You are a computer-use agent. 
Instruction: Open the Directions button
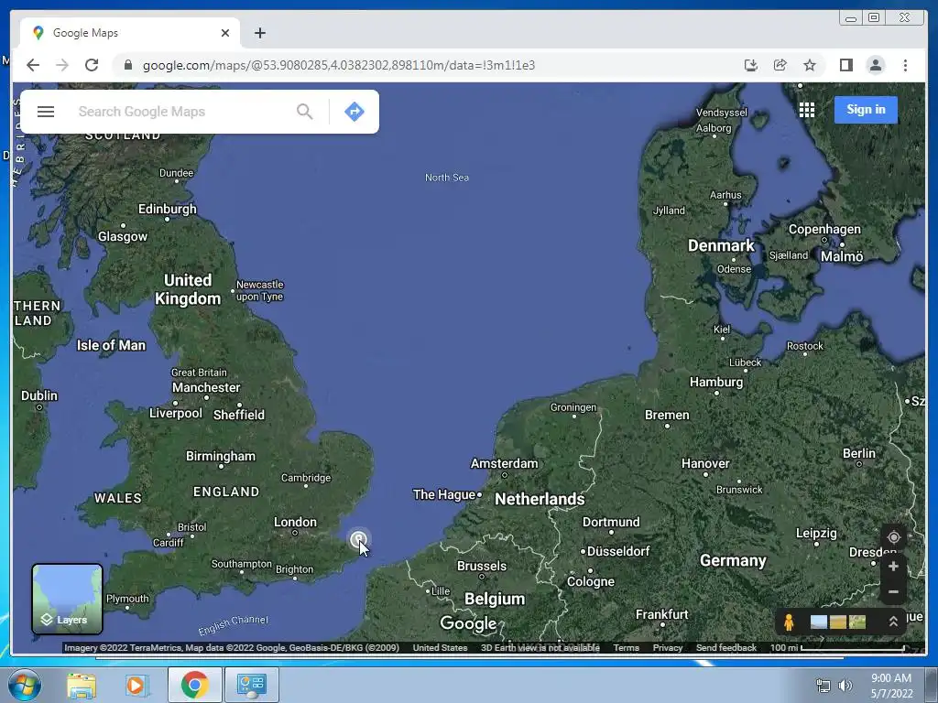pyautogui.click(x=354, y=112)
